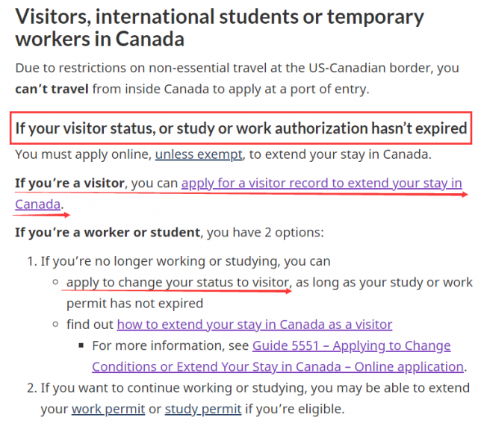Screen dimensions: 478x423
Task: Follow the 'work permit' link
Action: pos(108,409)
